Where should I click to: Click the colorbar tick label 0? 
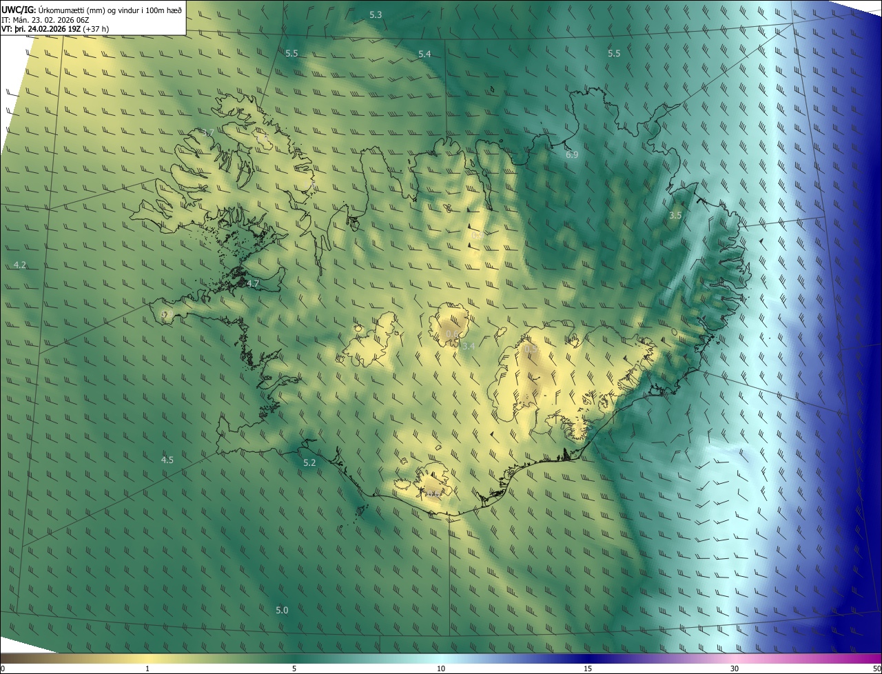(x=2, y=668)
